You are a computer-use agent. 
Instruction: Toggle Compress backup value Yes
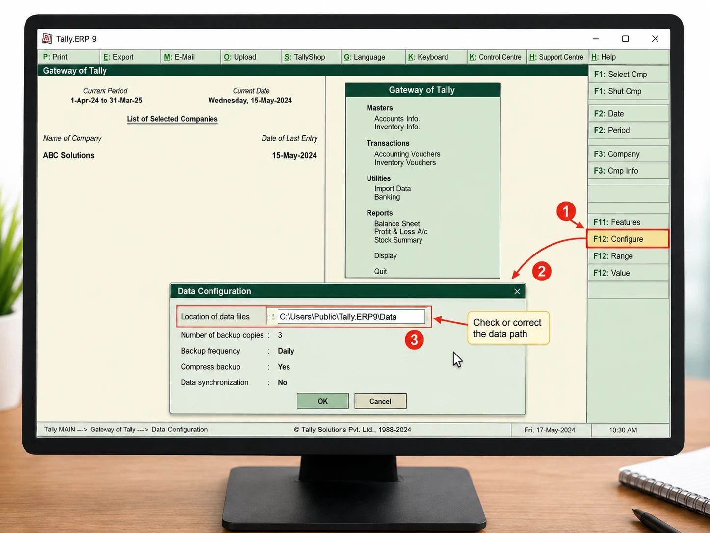tap(284, 367)
